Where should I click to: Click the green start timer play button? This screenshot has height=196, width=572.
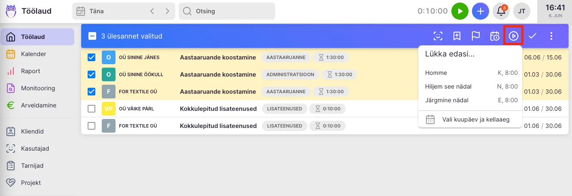[460, 12]
